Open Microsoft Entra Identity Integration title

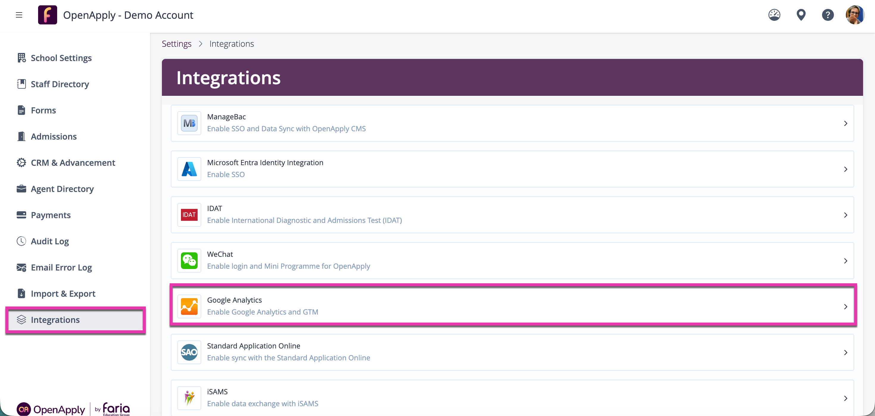[265, 162]
